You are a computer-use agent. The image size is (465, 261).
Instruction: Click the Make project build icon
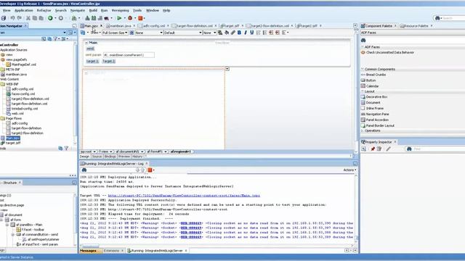[x=87, y=18]
